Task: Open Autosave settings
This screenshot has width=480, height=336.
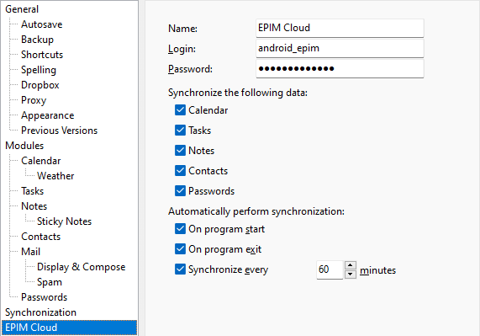Action: pos(42,24)
